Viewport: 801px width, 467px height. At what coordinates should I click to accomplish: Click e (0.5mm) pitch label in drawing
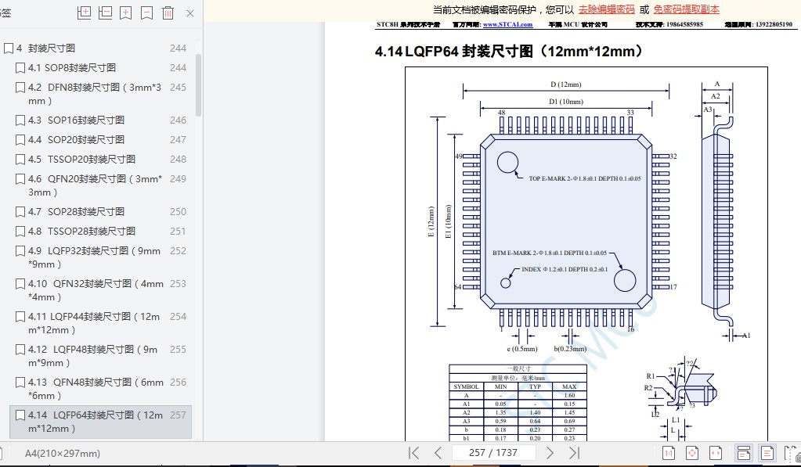522,349
